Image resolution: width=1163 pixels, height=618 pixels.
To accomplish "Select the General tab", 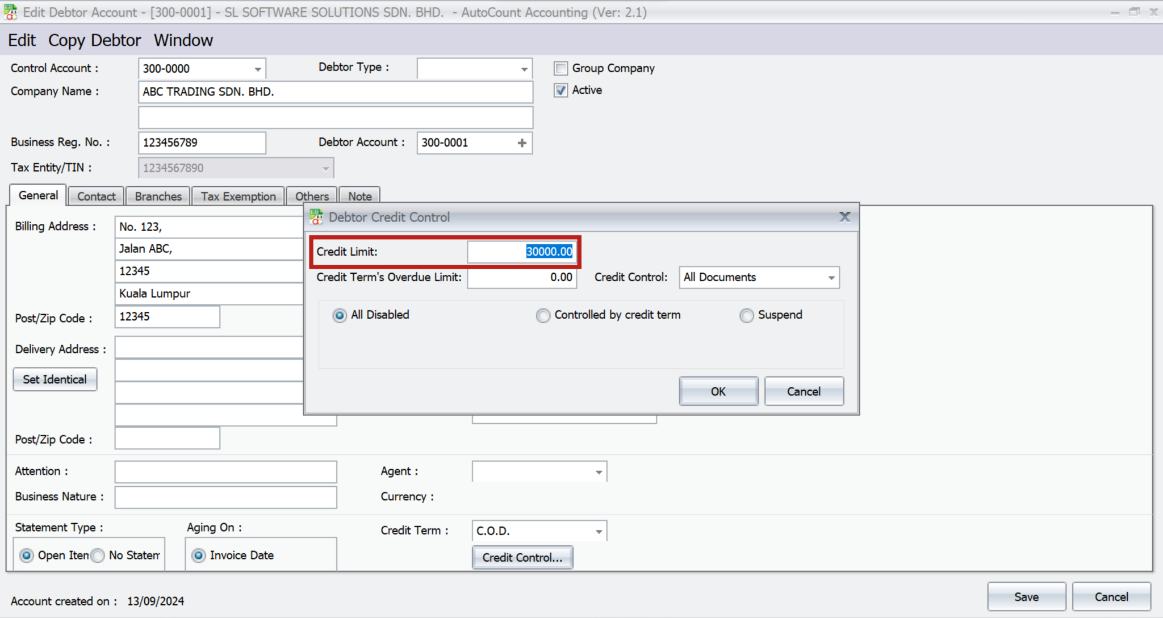I will [38, 195].
